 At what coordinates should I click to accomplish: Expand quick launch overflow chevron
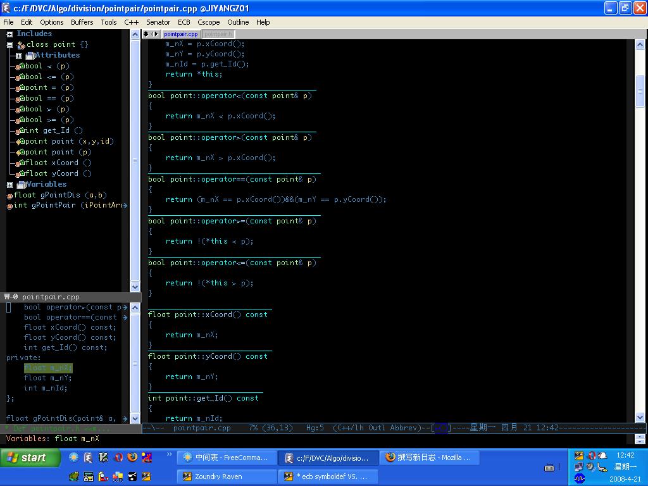coord(169,454)
